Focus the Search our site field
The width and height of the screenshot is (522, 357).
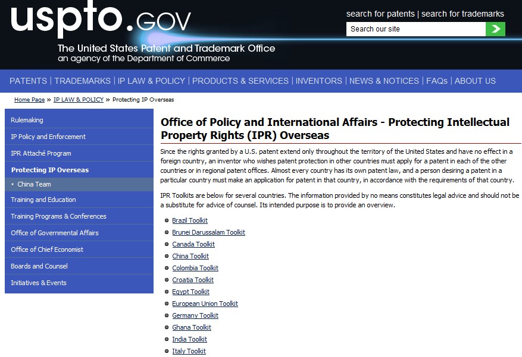click(415, 29)
